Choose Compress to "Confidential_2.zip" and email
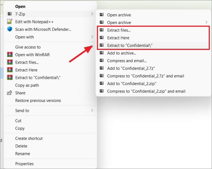The height and width of the screenshot is (169, 212). 153,91
